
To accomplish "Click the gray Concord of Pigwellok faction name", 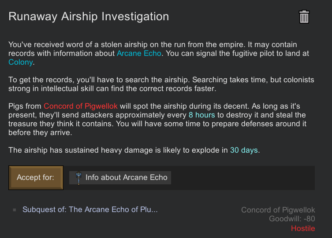I will pos(278,210).
